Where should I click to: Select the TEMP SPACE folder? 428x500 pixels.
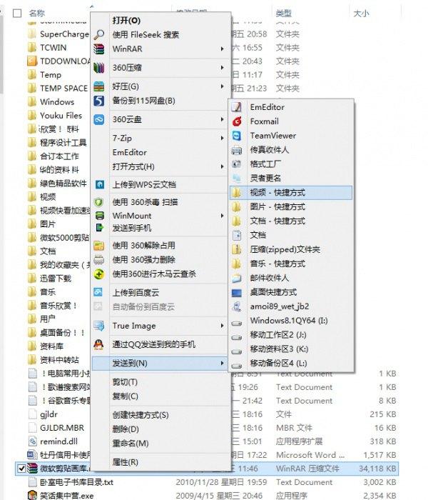(63, 89)
